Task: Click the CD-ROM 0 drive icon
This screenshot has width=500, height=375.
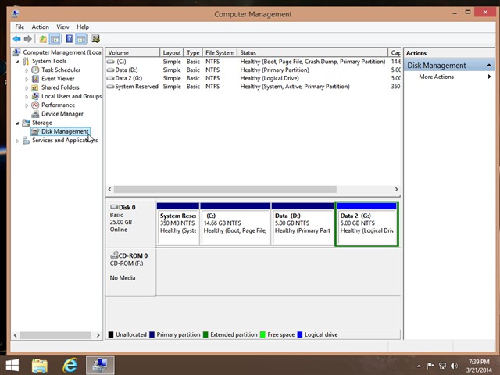Action: pyautogui.click(x=114, y=255)
